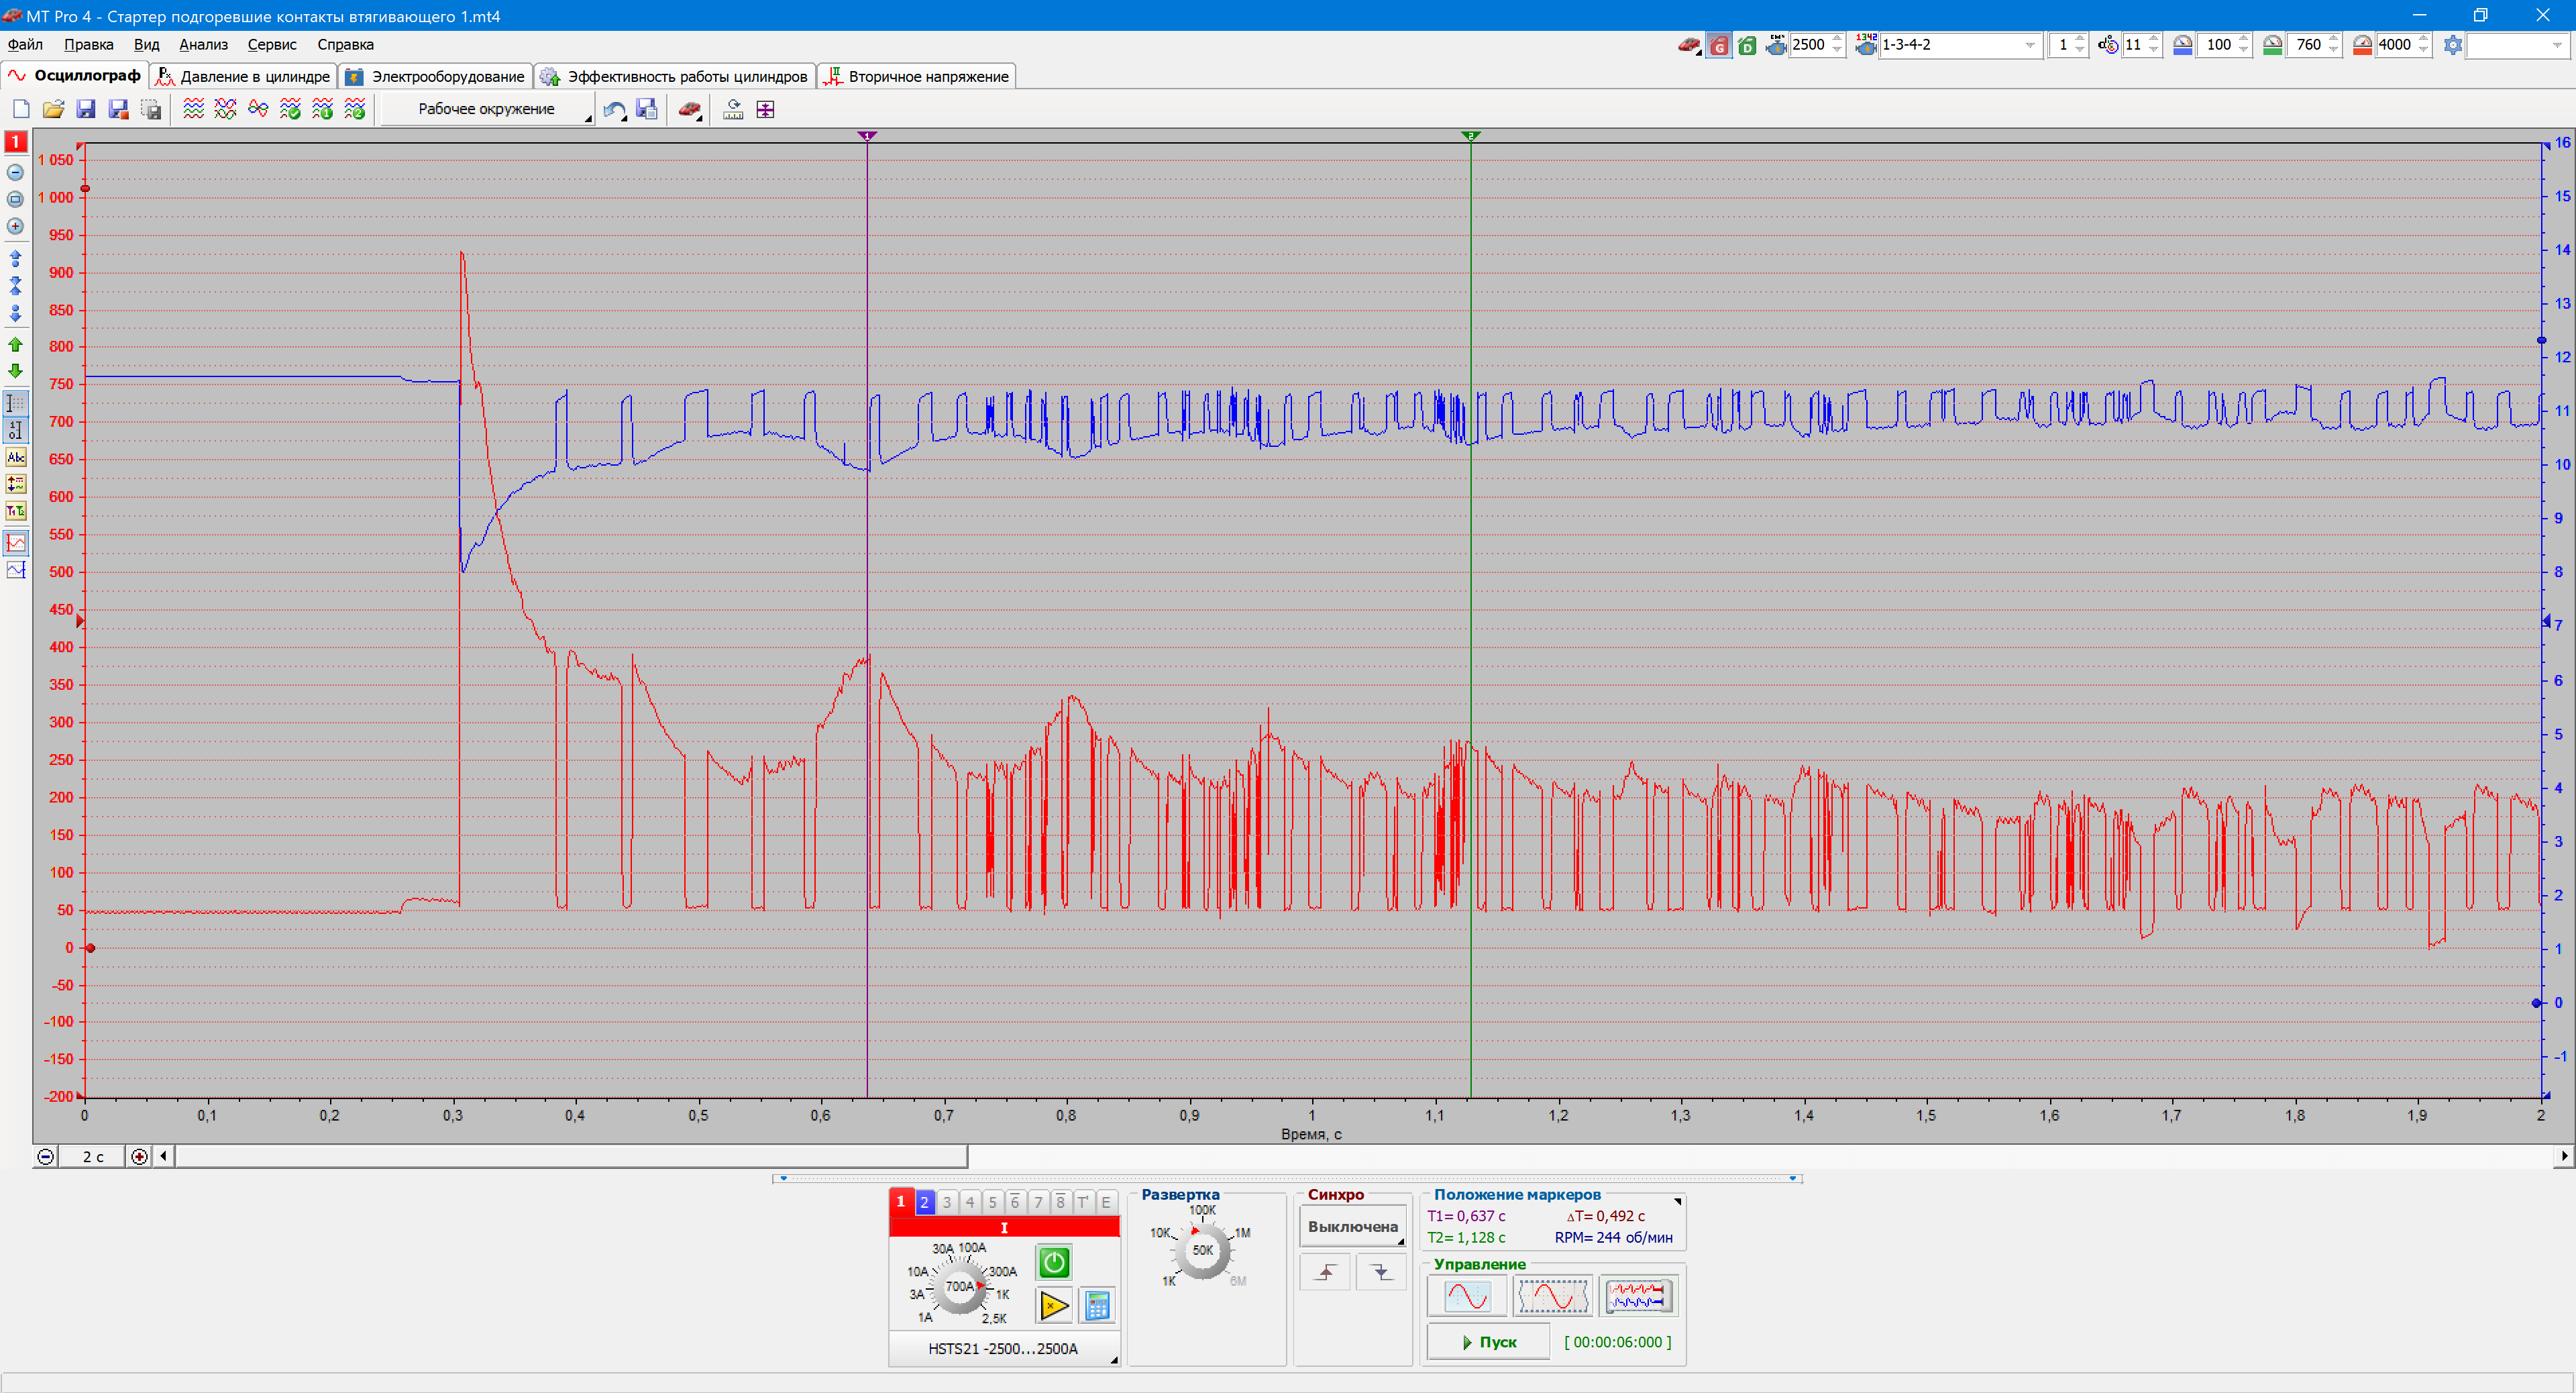The width and height of the screenshot is (2576, 1393).
Task: Click the red car icon in toolbar
Action: coord(689,109)
